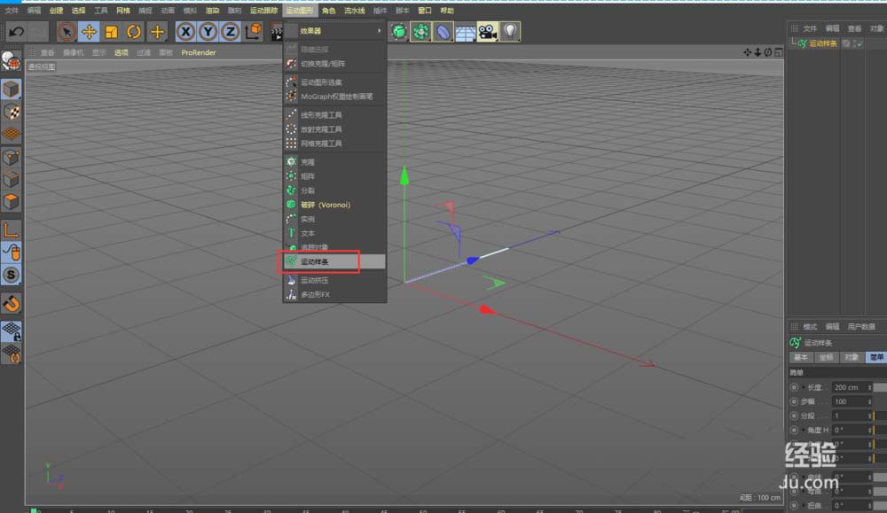Screen dimensions: 887x513
Task: Open the 摄像机 viewport dropdown menu
Action: (73, 52)
